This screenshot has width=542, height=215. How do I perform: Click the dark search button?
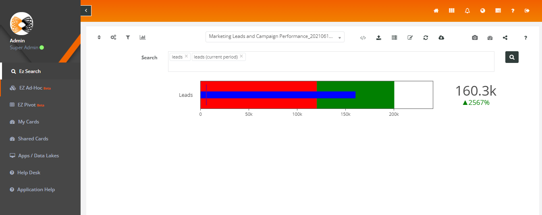(512, 57)
